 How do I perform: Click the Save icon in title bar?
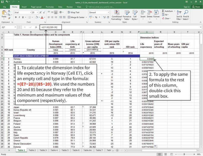pyautogui.click(x=2, y=2)
